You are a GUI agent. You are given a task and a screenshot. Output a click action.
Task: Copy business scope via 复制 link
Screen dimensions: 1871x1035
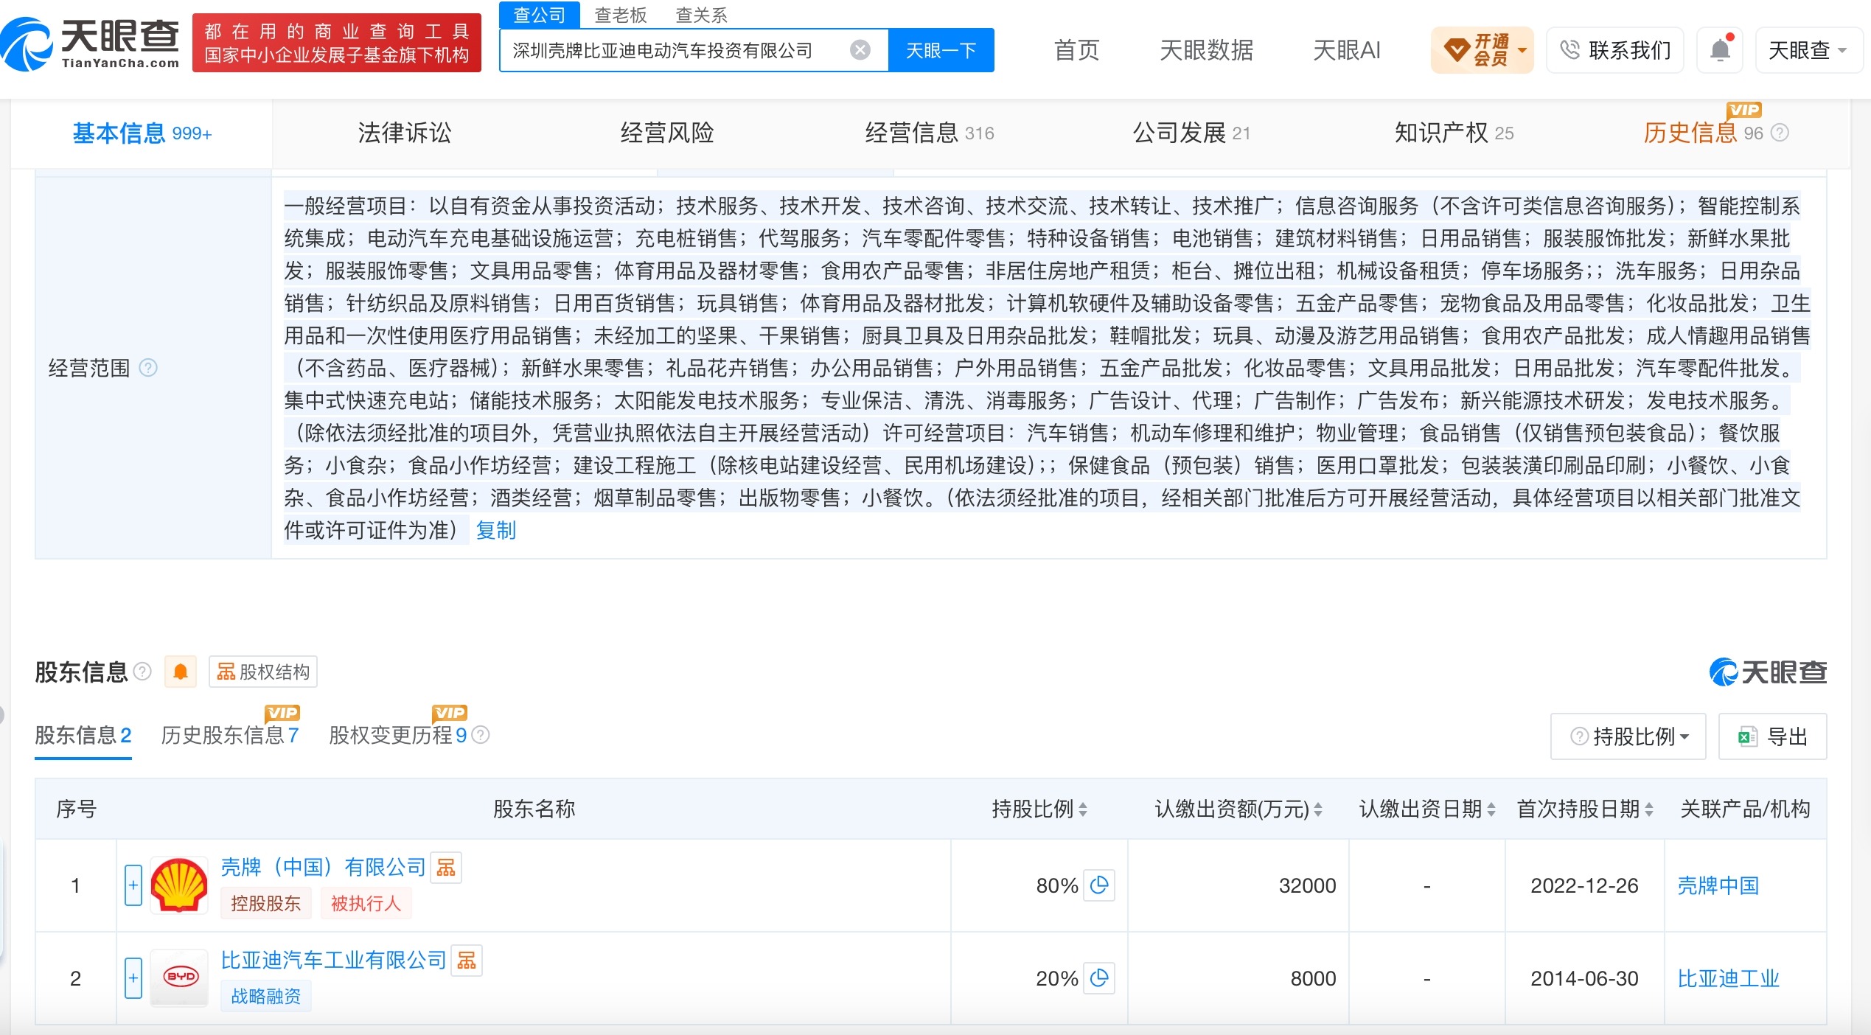(496, 530)
